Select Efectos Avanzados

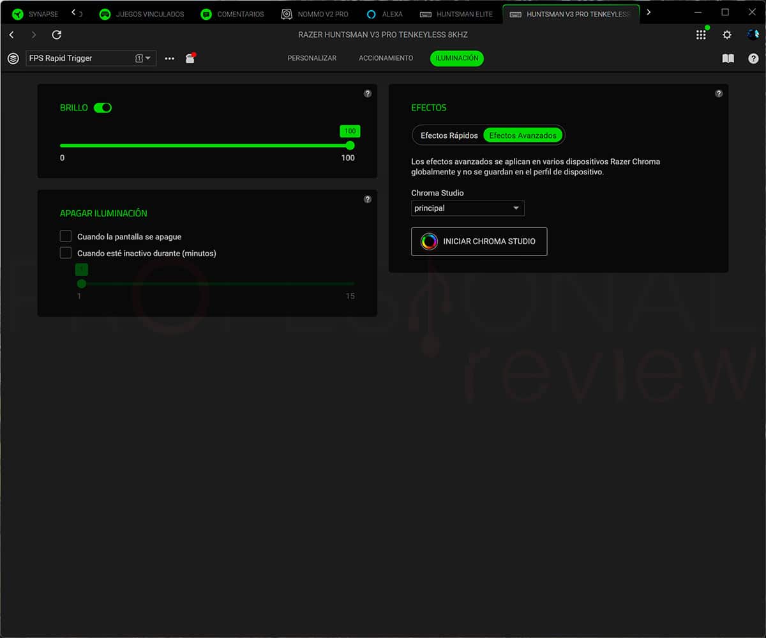click(523, 135)
